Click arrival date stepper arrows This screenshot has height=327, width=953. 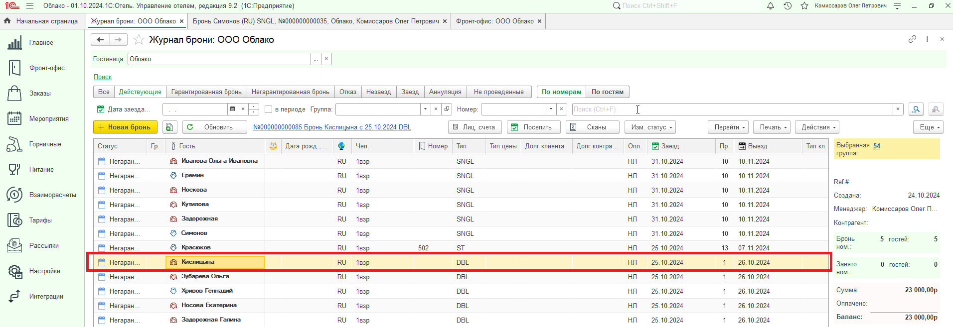[x=254, y=109]
